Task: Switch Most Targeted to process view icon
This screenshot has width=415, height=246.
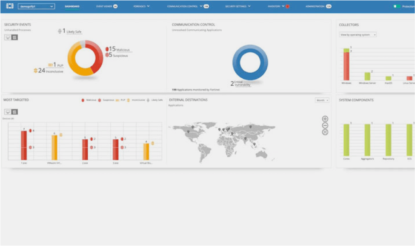Action: 14,112
